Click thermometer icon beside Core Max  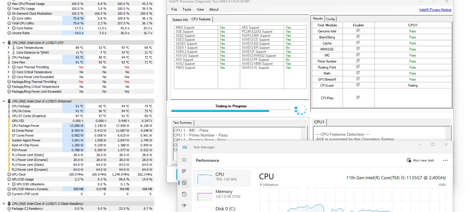click(x=9, y=62)
